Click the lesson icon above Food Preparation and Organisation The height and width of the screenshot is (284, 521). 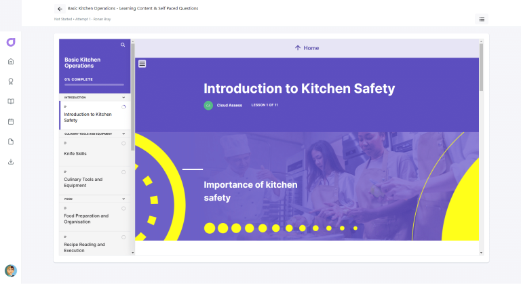65,208
